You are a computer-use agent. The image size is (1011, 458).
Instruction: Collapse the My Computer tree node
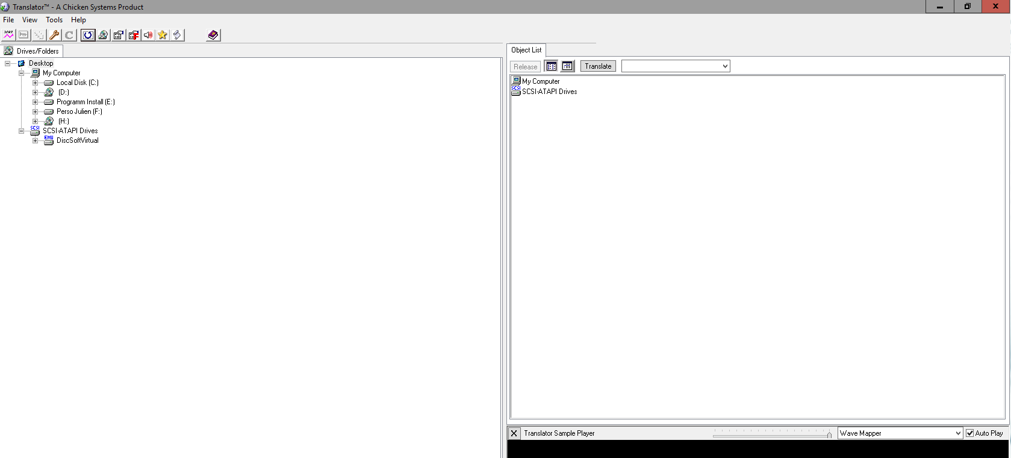click(21, 73)
